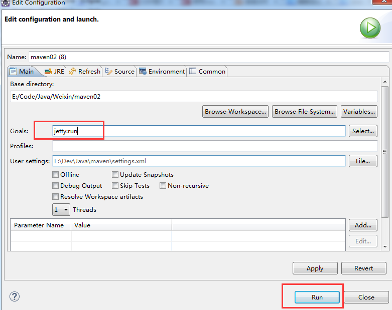
Task: Switch to the Refresh tab
Action: pyautogui.click(x=84, y=72)
